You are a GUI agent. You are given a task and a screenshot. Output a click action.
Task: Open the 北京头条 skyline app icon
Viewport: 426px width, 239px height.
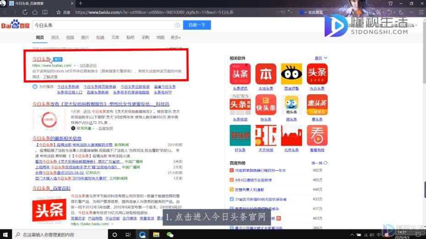291,135
